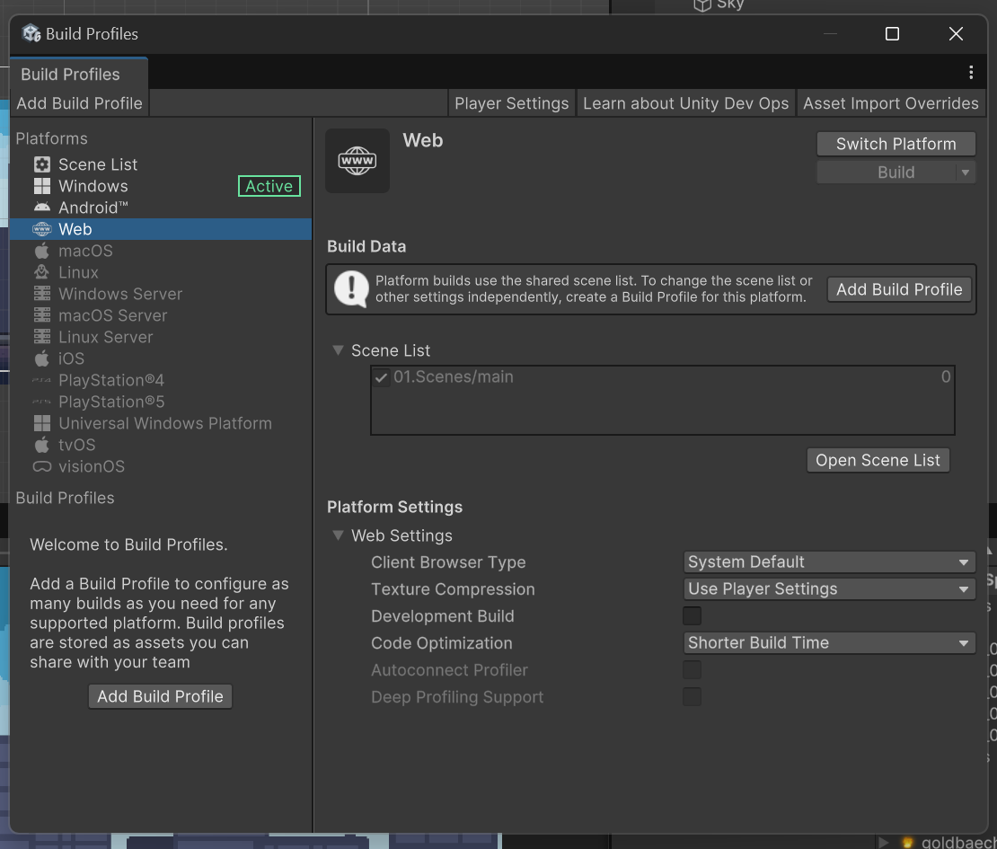Click Add Build Profile in the toolbar
Image resolution: width=997 pixels, height=849 pixels.
pos(79,103)
